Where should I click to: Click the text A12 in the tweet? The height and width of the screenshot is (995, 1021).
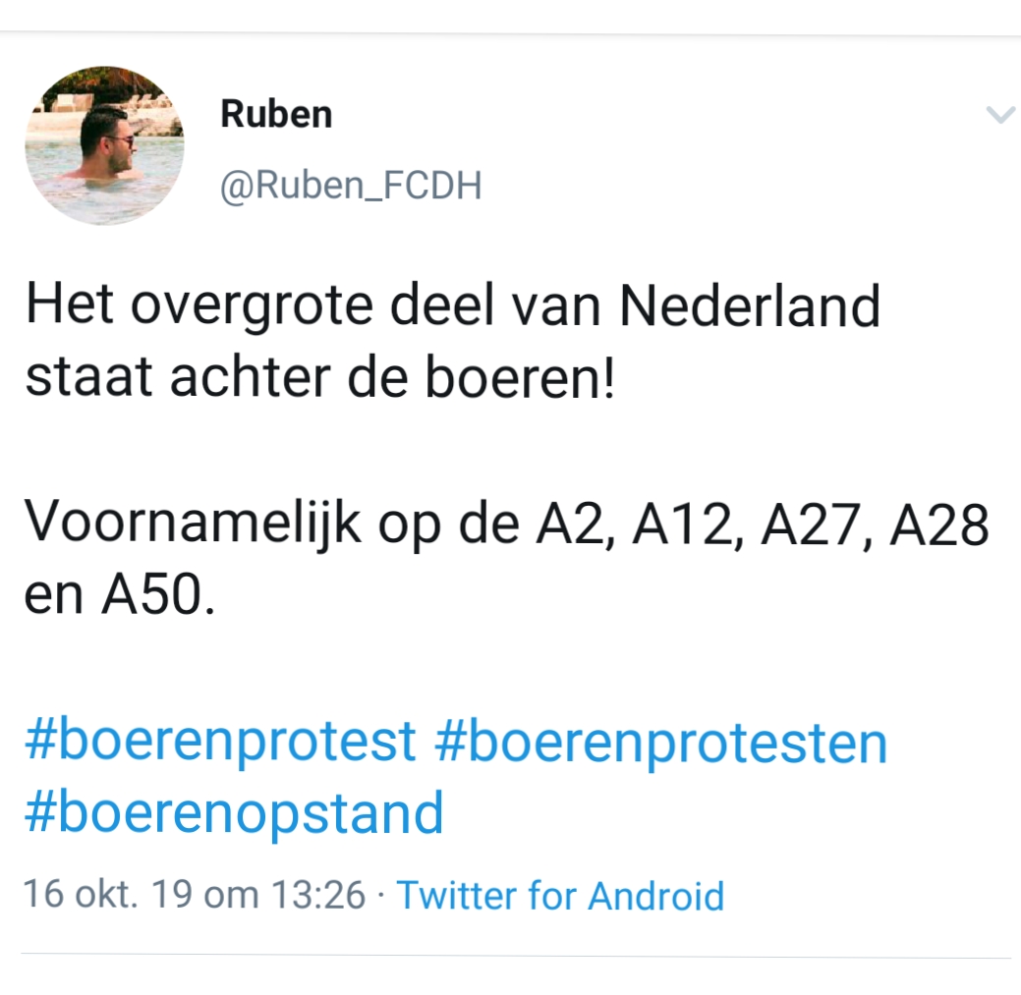coord(683,525)
